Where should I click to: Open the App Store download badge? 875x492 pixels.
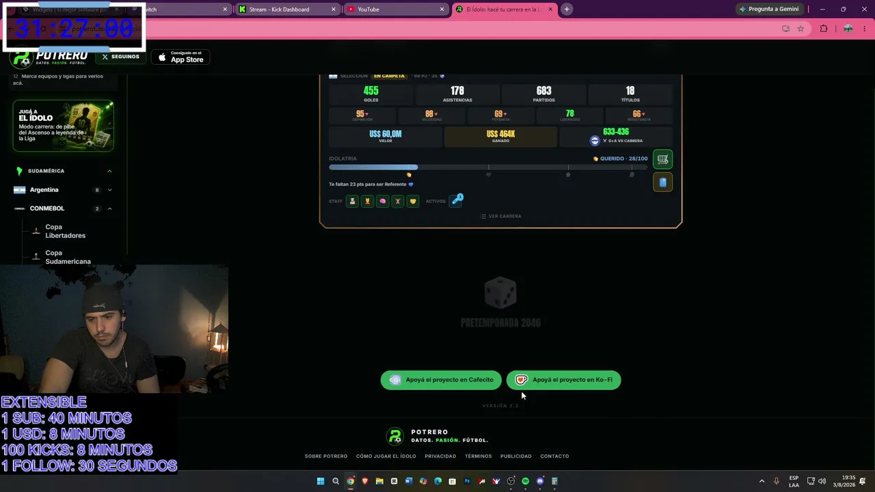click(180, 57)
